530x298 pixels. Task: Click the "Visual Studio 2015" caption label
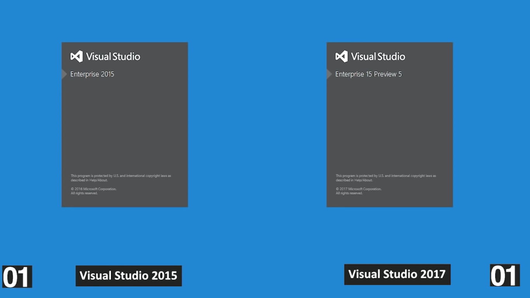point(128,276)
